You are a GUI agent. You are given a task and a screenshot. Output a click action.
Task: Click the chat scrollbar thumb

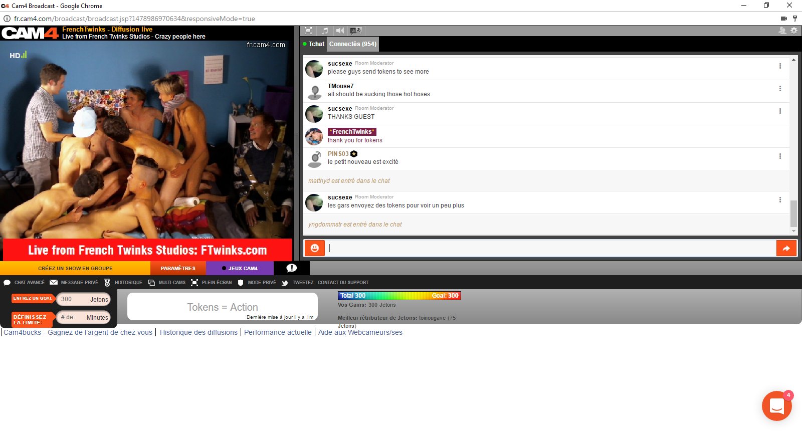[793, 213]
